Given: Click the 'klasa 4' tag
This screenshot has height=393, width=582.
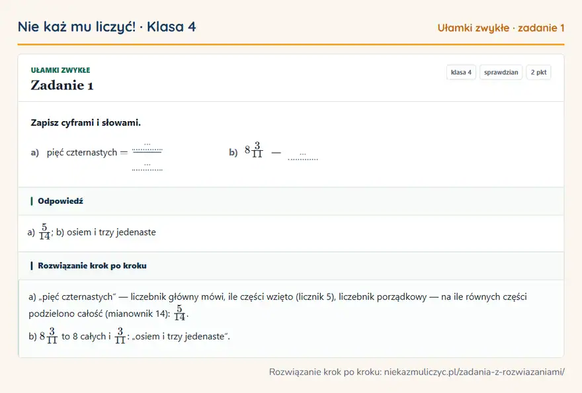Looking at the screenshot, I should [x=461, y=72].
